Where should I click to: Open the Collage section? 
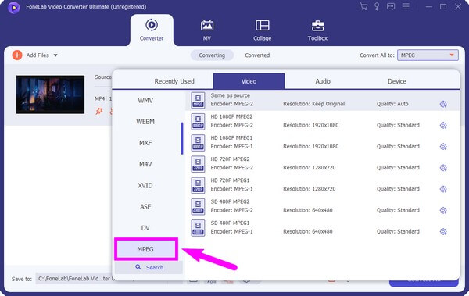click(x=263, y=30)
